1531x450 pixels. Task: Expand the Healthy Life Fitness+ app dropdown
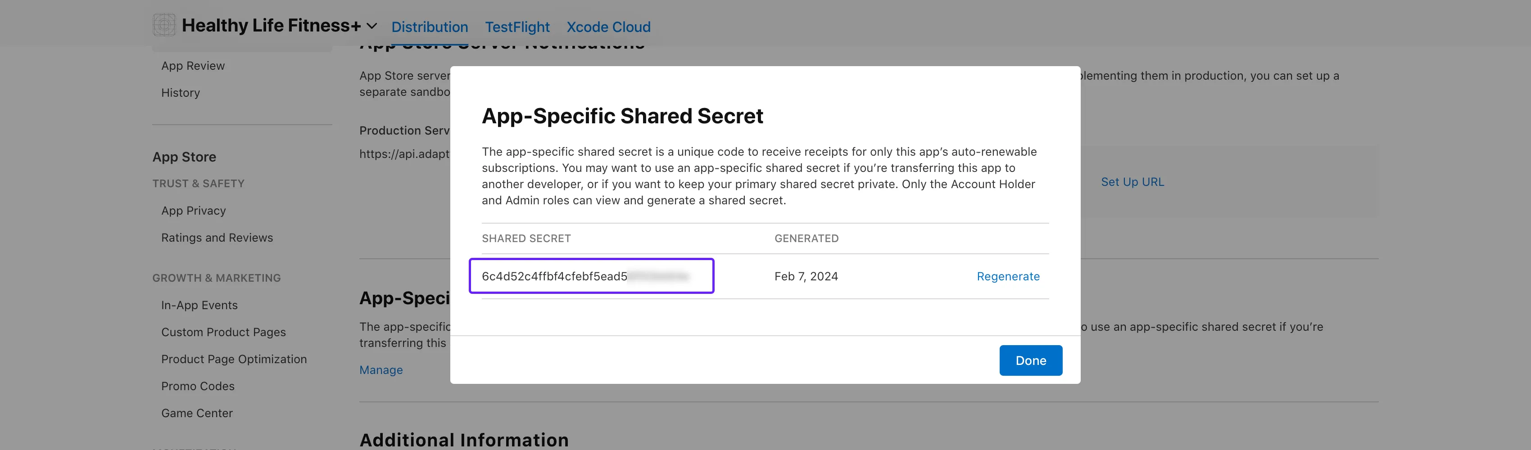[372, 26]
